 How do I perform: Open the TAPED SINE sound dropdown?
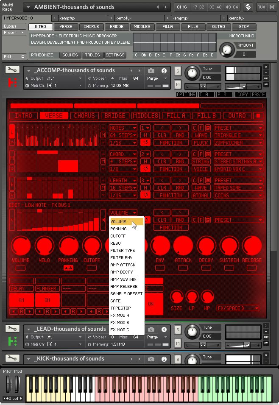click(x=238, y=188)
